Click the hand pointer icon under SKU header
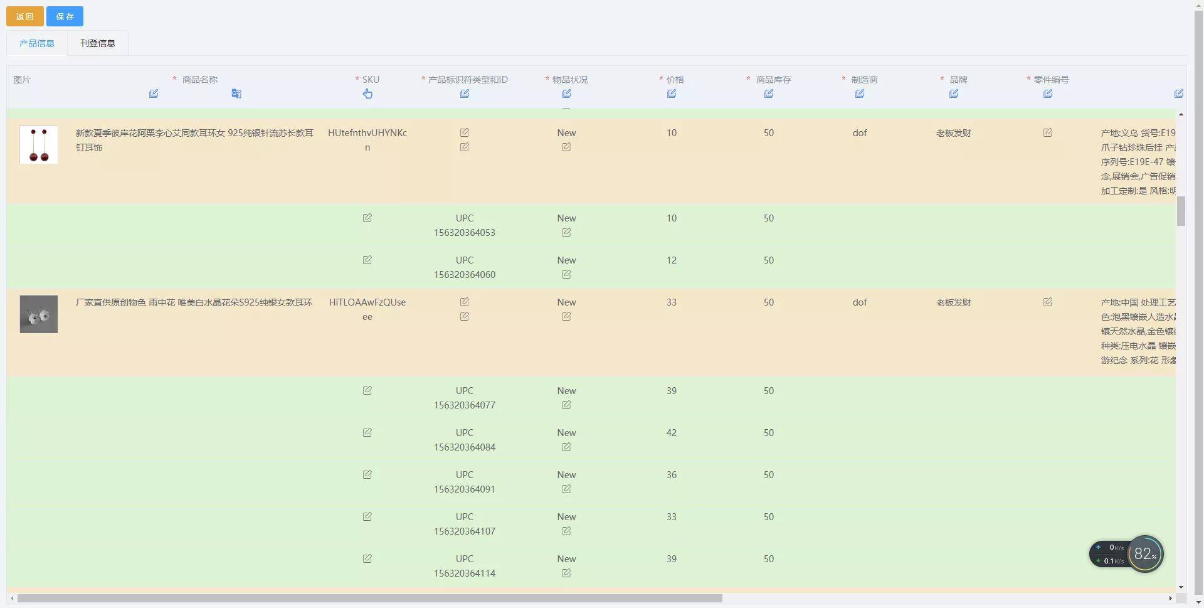Viewport: 1204px width, 608px height. [367, 93]
